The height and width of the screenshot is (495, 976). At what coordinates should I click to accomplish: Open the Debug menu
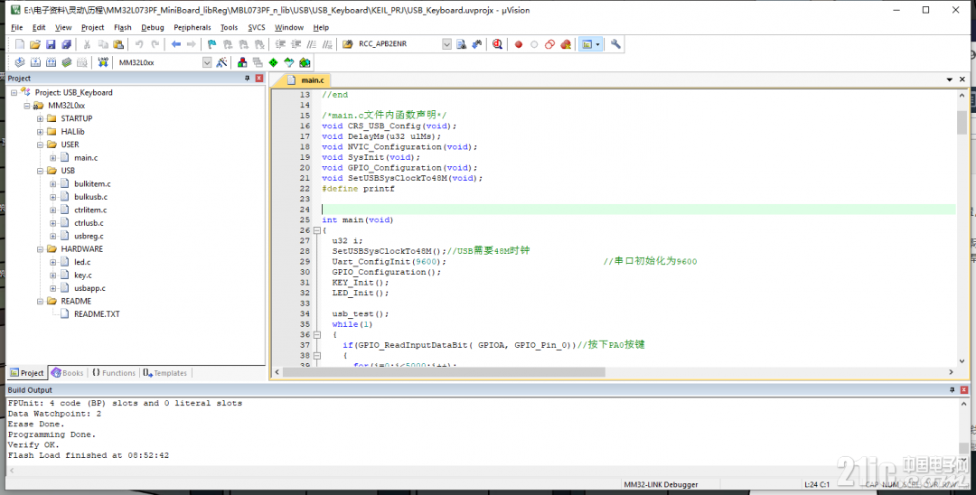[x=153, y=27]
